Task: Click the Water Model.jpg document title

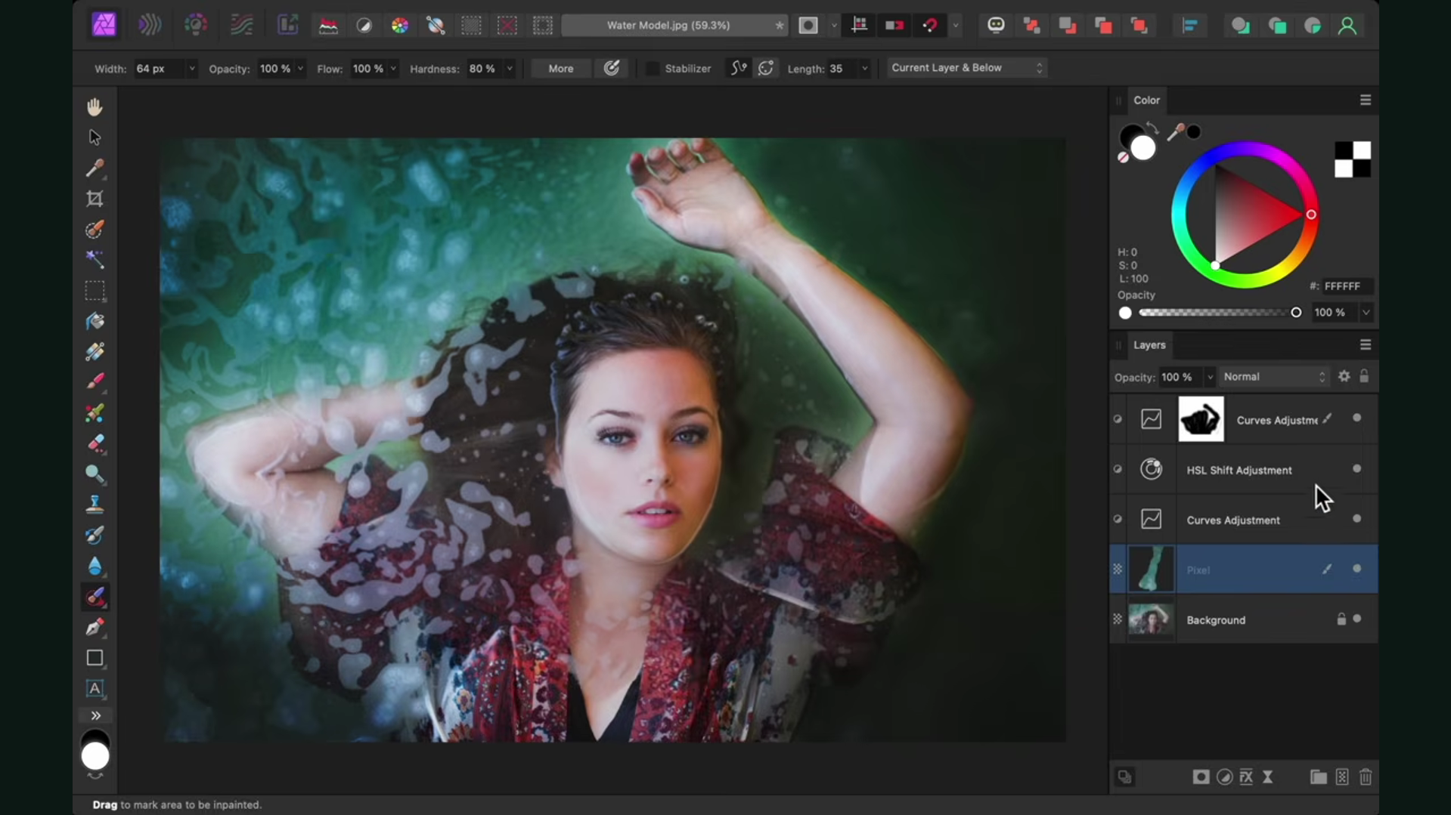Action: [x=668, y=25]
